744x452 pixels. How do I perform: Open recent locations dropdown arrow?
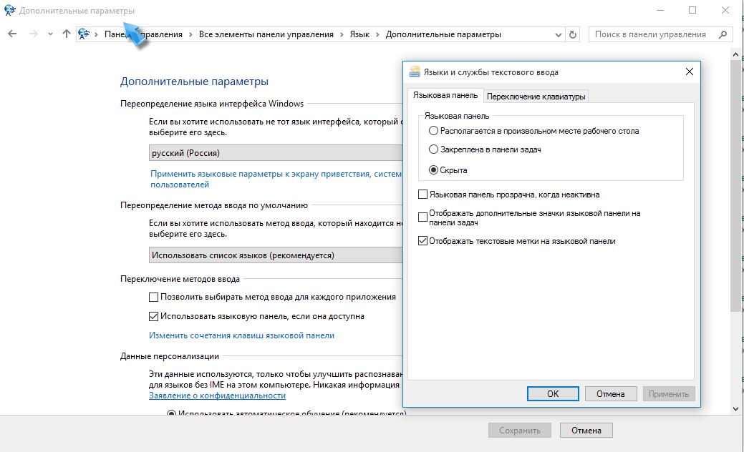pyautogui.click(x=50, y=34)
